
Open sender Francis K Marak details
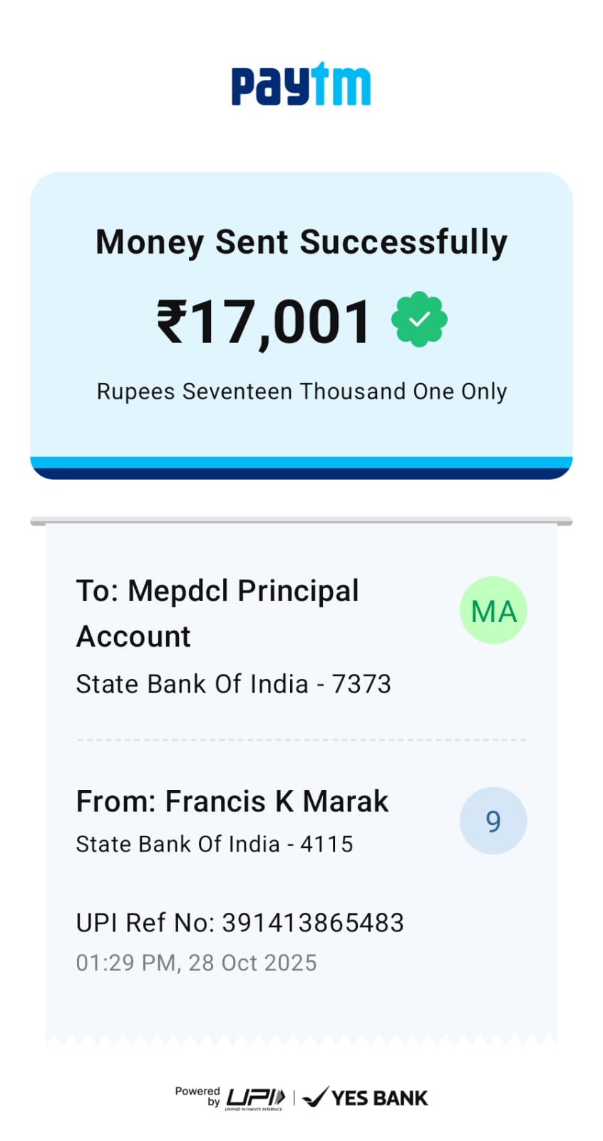[232, 802]
